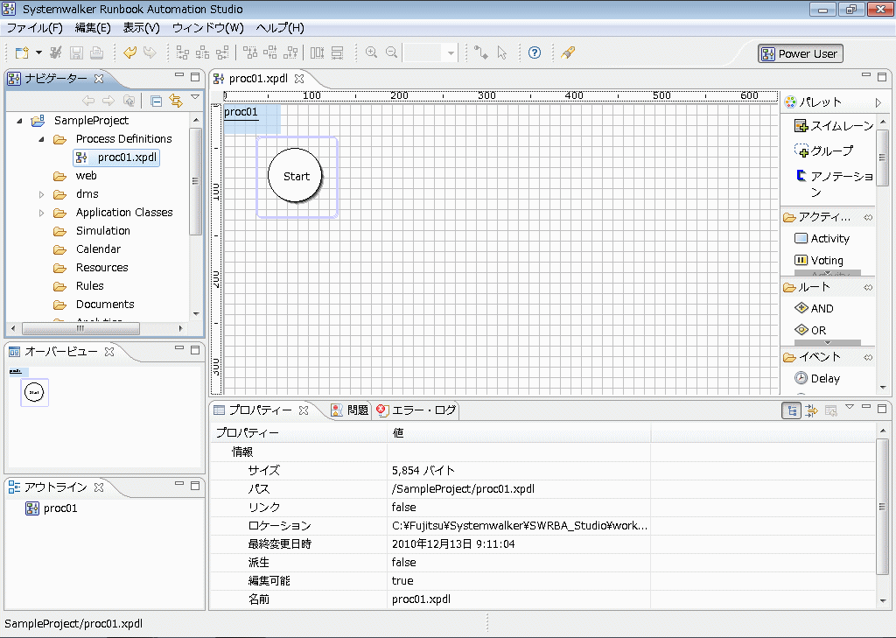Image resolution: width=896 pixels, height=638 pixels.
Task: Click the Undo yellow arrow icon
Action: click(x=129, y=53)
